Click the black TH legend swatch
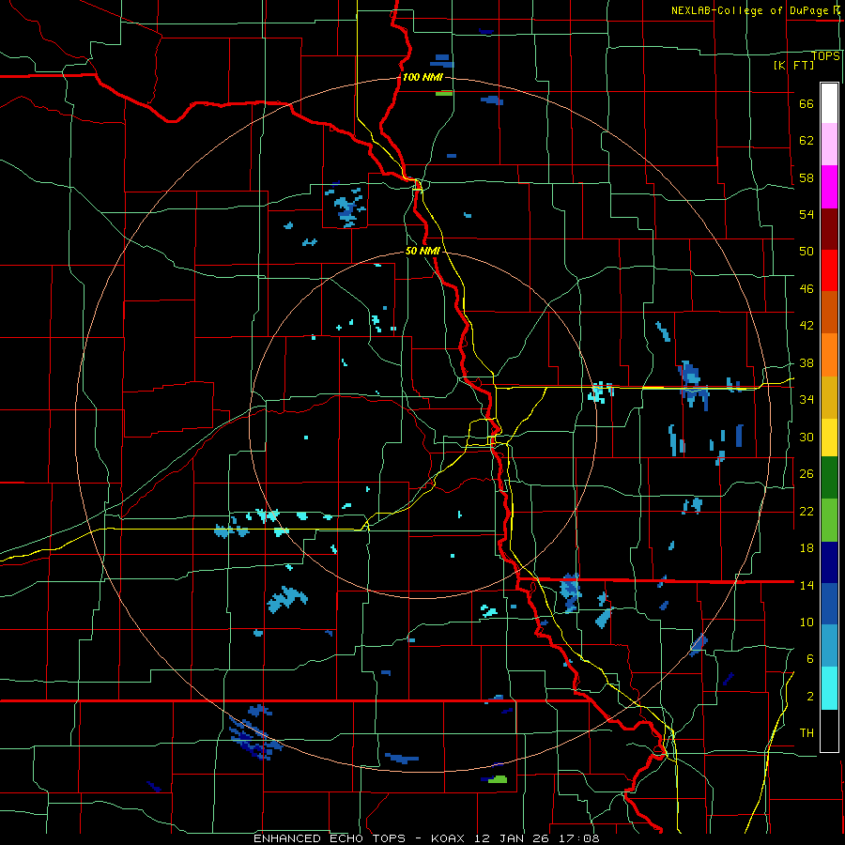Screen dimensions: 845x845 [829, 730]
